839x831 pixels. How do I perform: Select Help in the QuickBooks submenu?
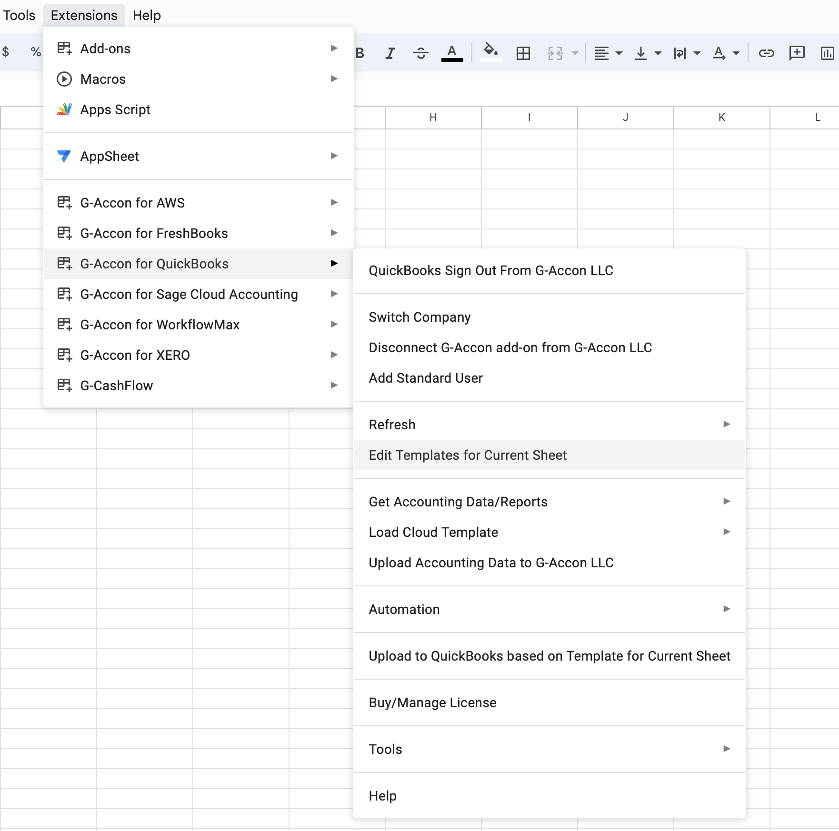tap(549, 796)
